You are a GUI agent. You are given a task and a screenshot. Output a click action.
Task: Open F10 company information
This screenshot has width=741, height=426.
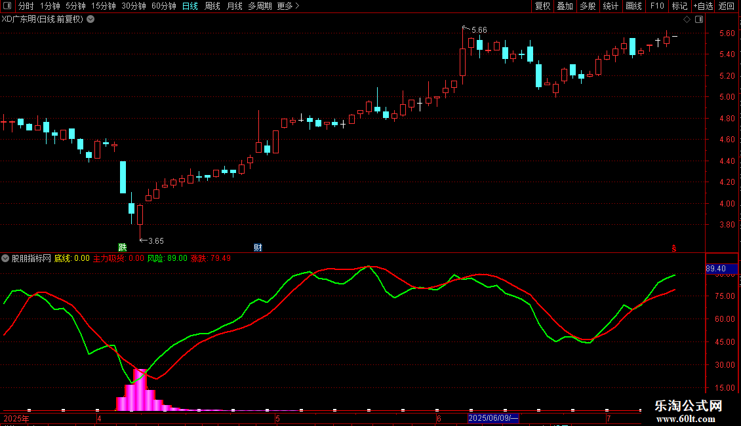point(657,6)
